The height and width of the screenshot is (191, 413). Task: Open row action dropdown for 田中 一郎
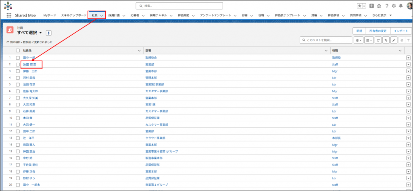[408, 58]
